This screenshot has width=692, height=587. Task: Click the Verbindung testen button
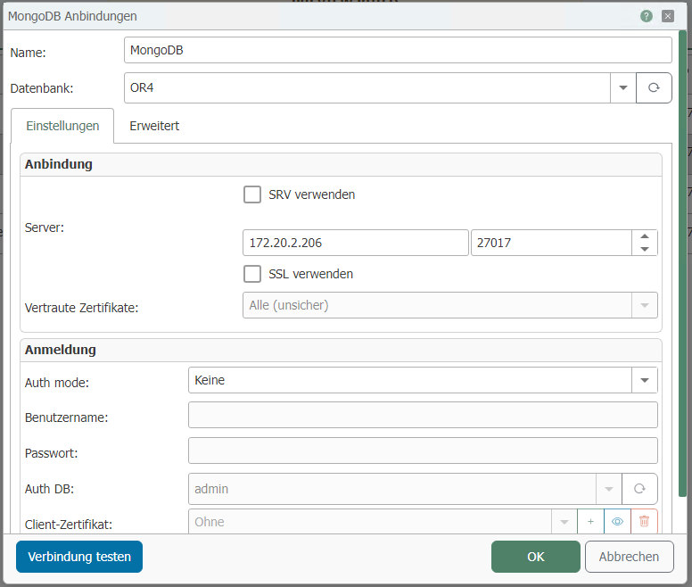79,557
